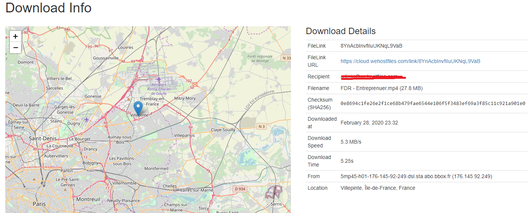Click the redacted Recipient email value

pos(373,77)
